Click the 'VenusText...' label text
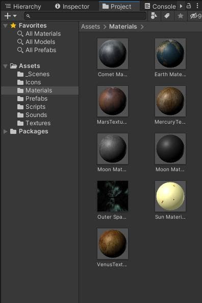202x303 pixels. (112, 265)
